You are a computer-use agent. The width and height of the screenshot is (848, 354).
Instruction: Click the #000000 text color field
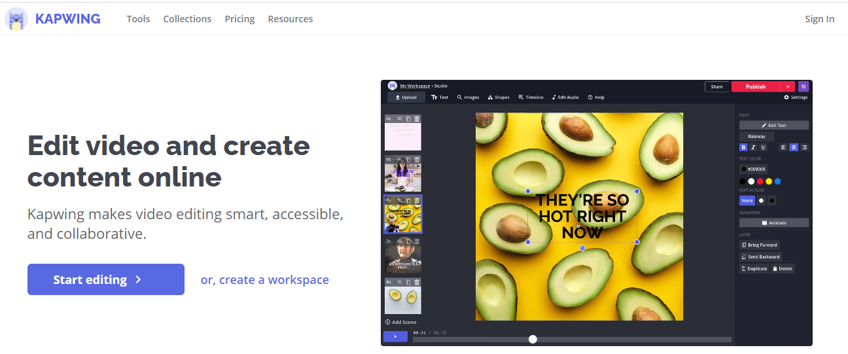pyautogui.click(x=753, y=169)
